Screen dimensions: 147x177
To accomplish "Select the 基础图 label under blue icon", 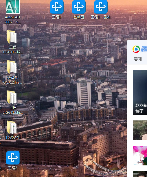I will [x=79, y=17].
